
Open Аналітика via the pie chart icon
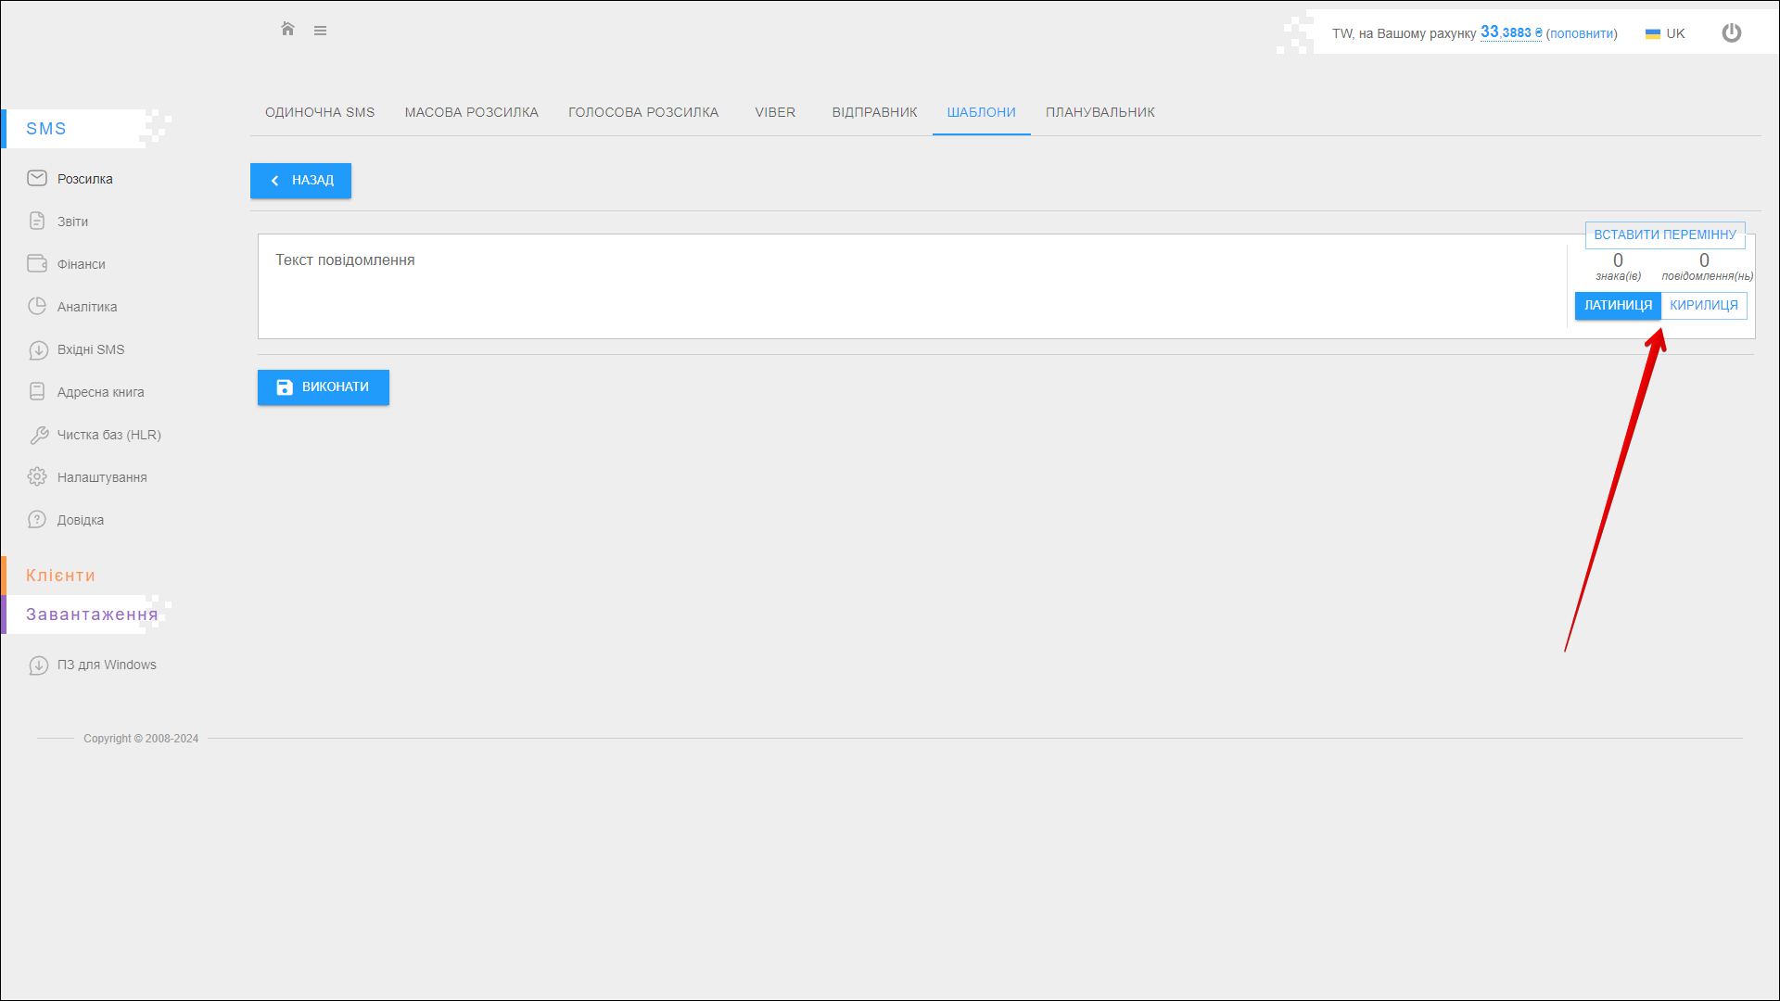tap(37, 306)
